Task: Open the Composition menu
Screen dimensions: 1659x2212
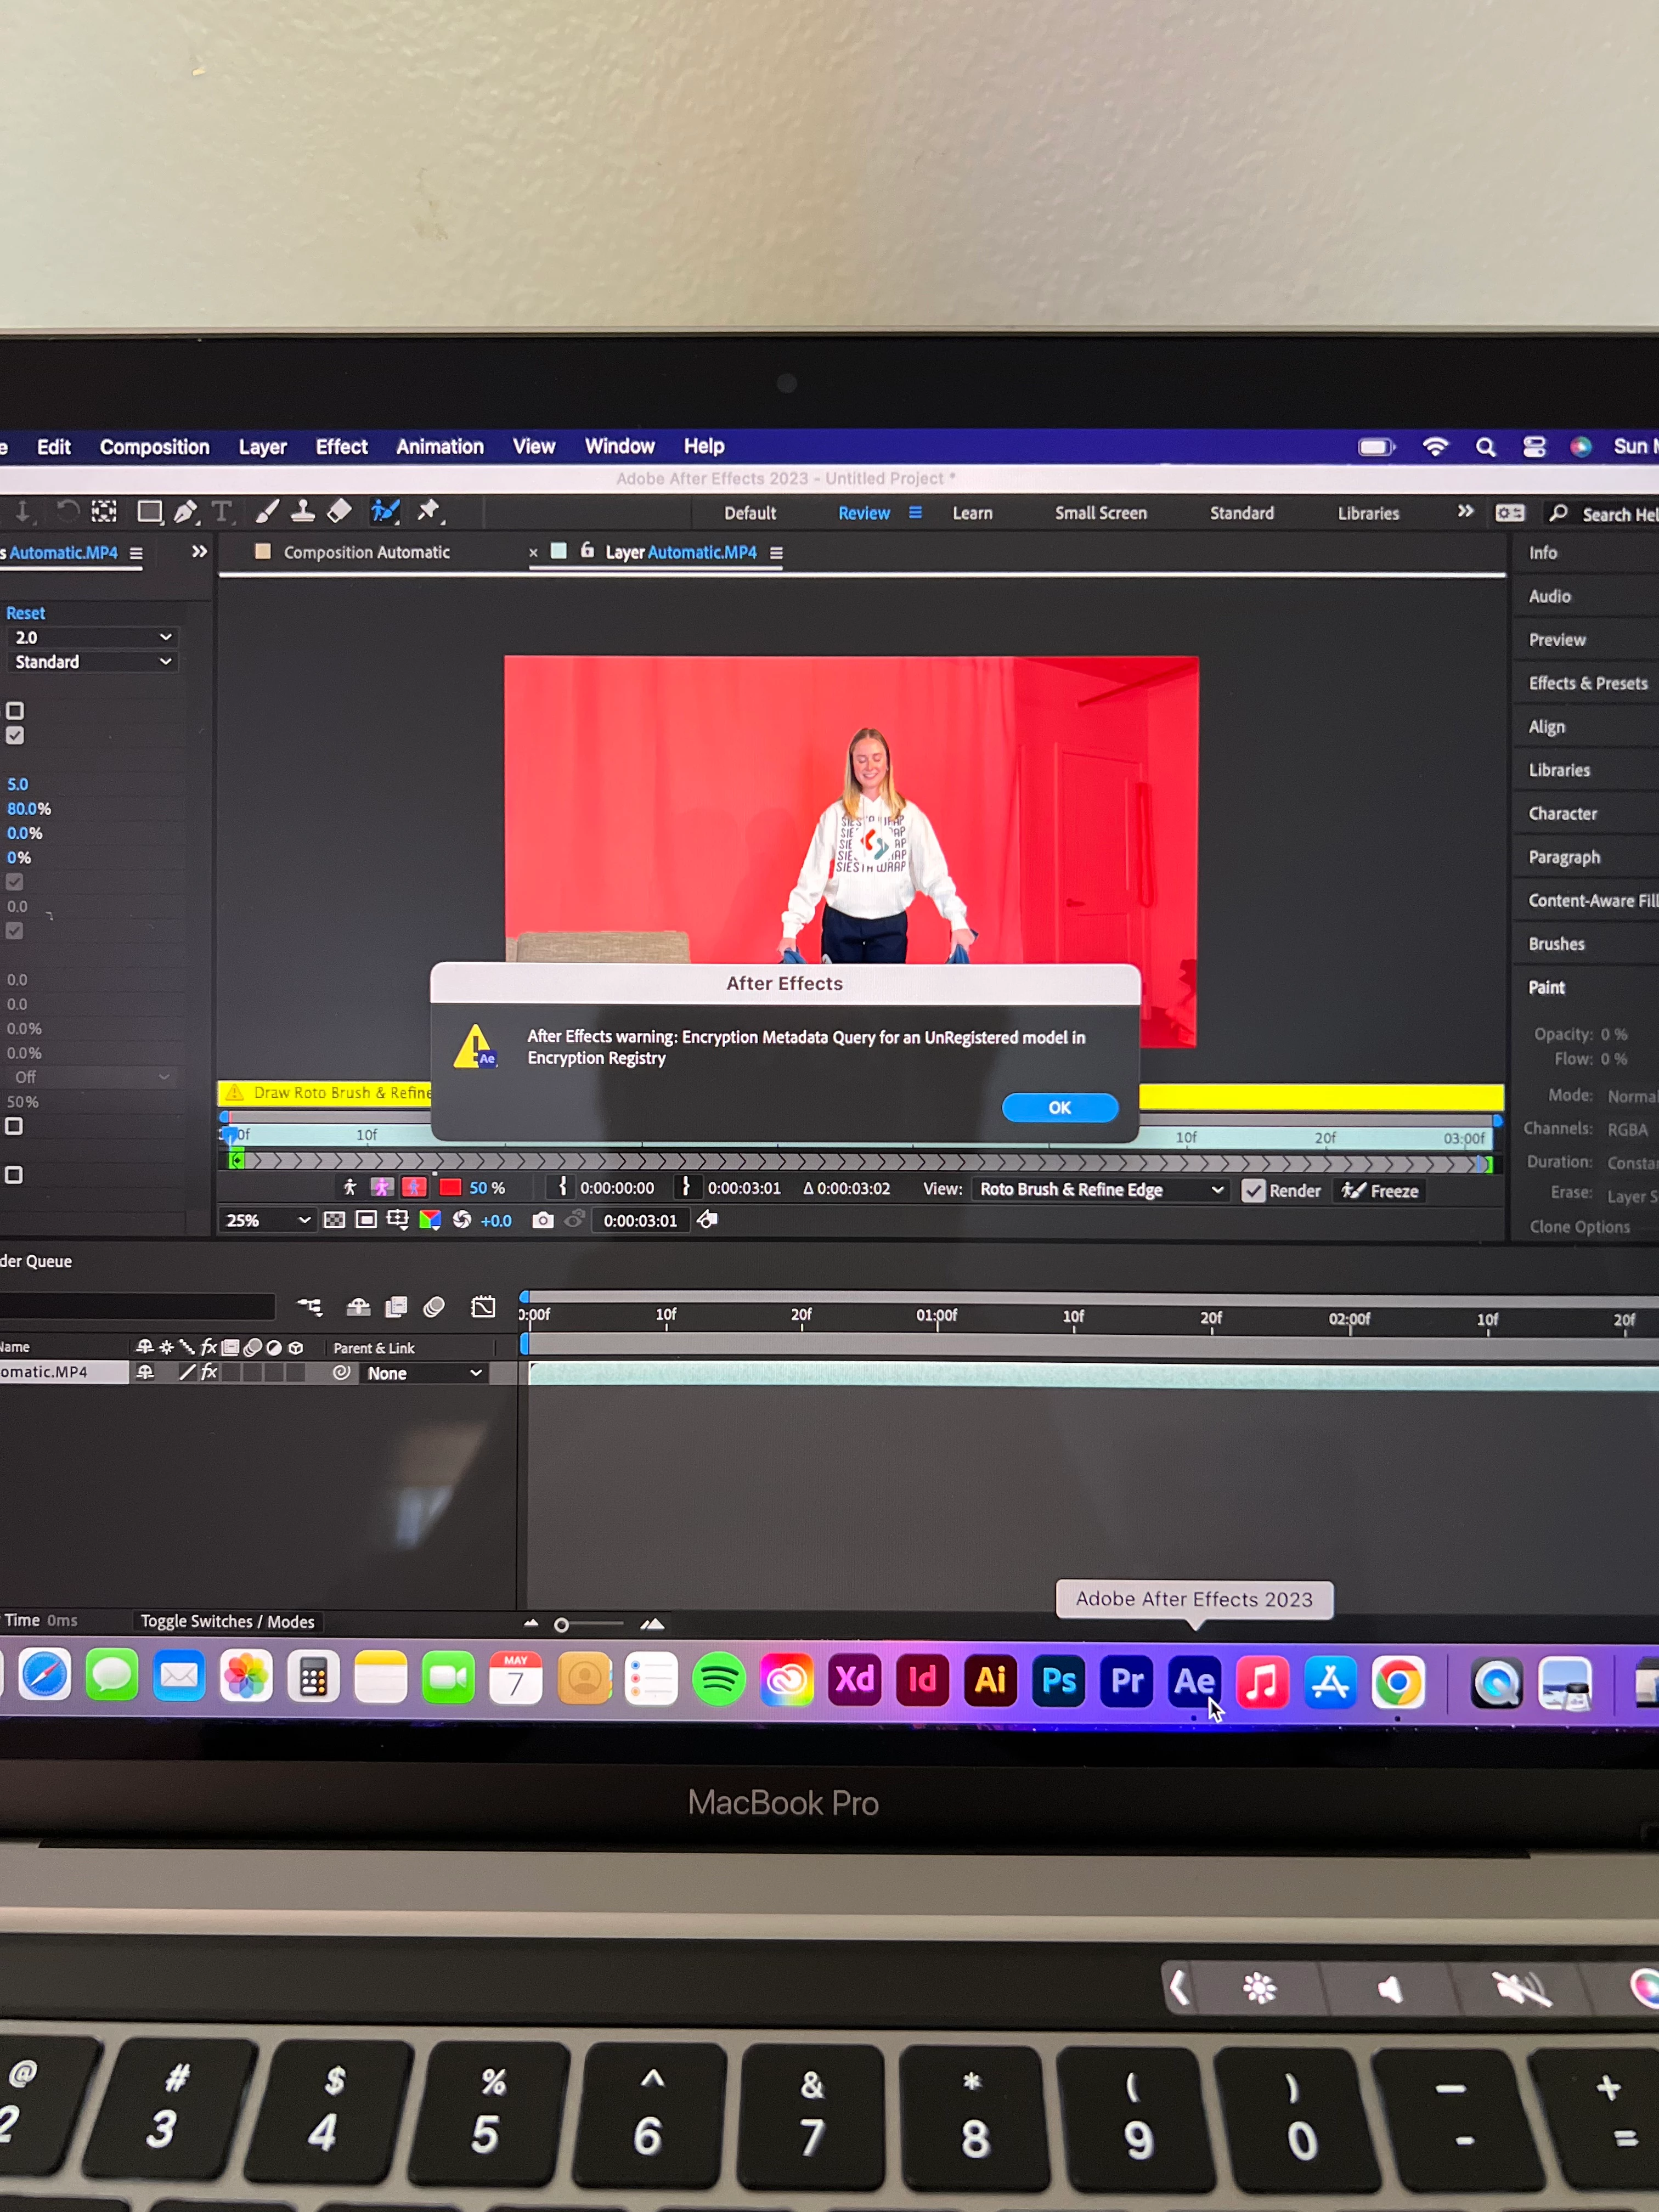Action: click(154, 447)
